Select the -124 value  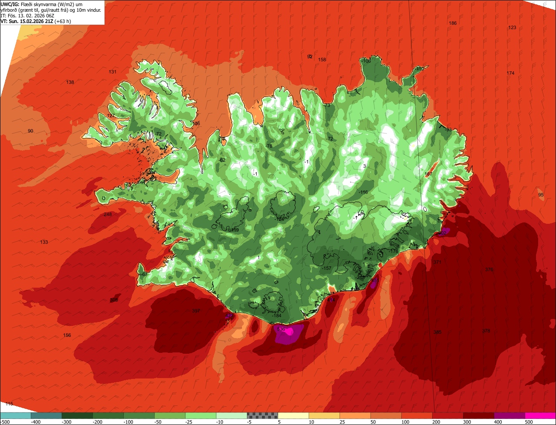pos(279,219)
